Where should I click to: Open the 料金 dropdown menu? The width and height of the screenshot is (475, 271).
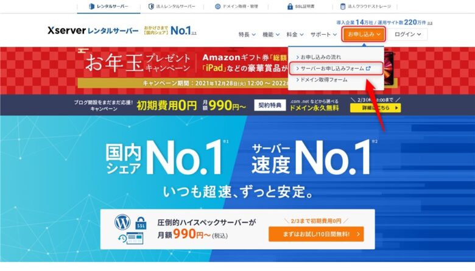(295, 35)
